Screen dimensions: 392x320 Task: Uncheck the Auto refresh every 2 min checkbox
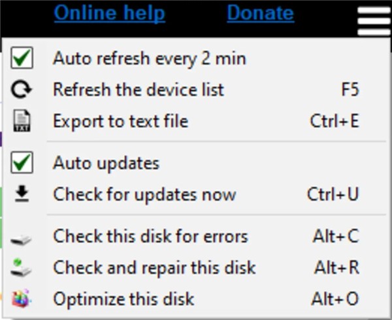click(x=22, y=58)
